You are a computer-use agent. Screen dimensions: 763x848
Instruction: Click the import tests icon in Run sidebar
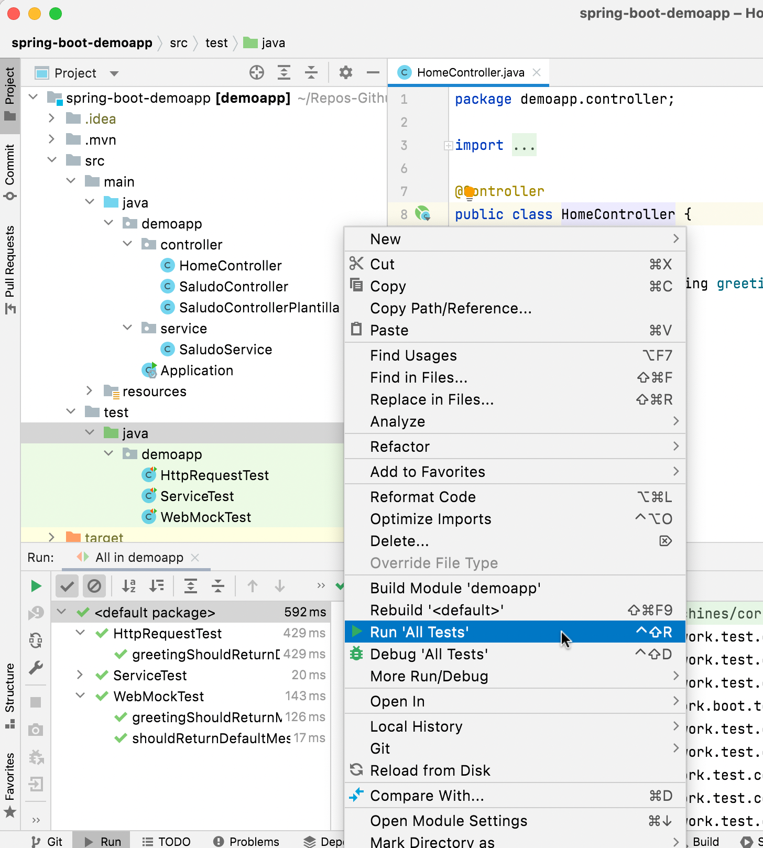tap(36, 757)
